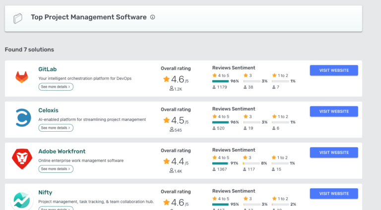Viewport: 381px width, 210px height.
Task: Open the GitLab fox logo
Action: coord(22,77)
